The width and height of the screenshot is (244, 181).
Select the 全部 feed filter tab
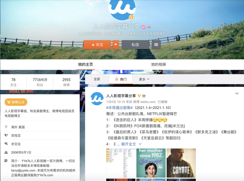click(x=97, y=79)
